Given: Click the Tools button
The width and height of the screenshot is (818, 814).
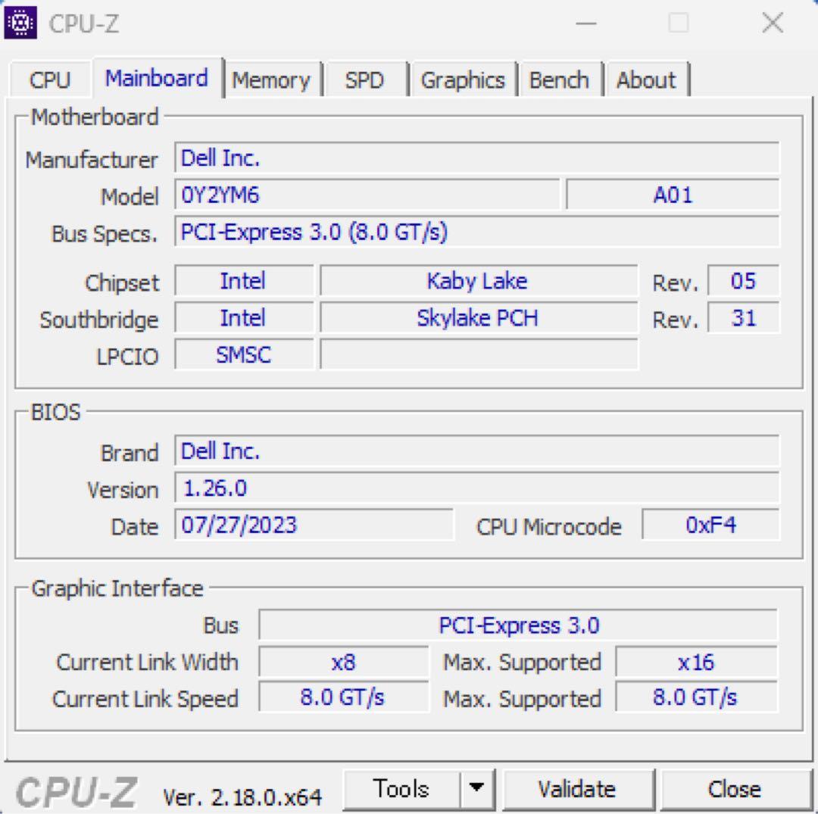Looking at the screenshot, I should point(401,788).
